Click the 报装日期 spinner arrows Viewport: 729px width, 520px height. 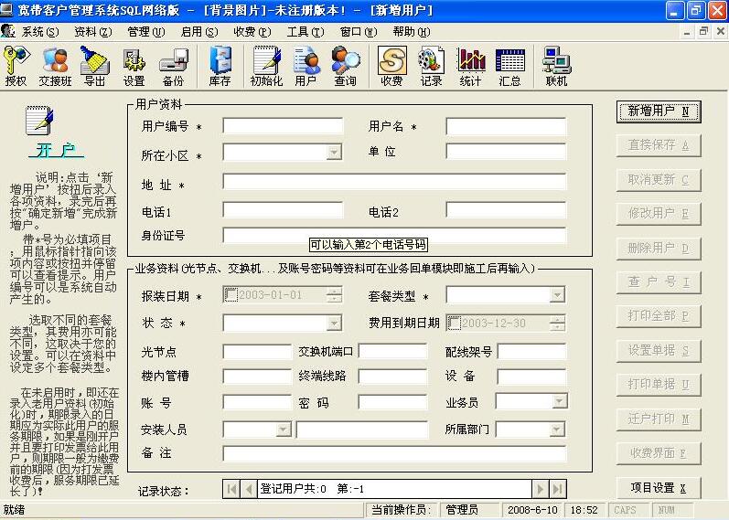(x=334, y=294)
